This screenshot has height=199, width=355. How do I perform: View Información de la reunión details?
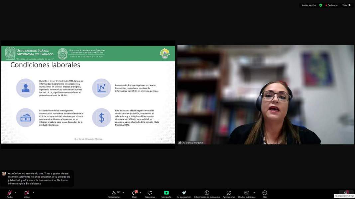(206, 193)
